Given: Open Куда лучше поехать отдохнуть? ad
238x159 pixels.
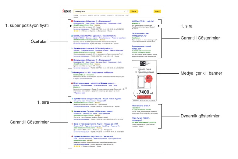Looking at the screenshot, I should 141,119.
